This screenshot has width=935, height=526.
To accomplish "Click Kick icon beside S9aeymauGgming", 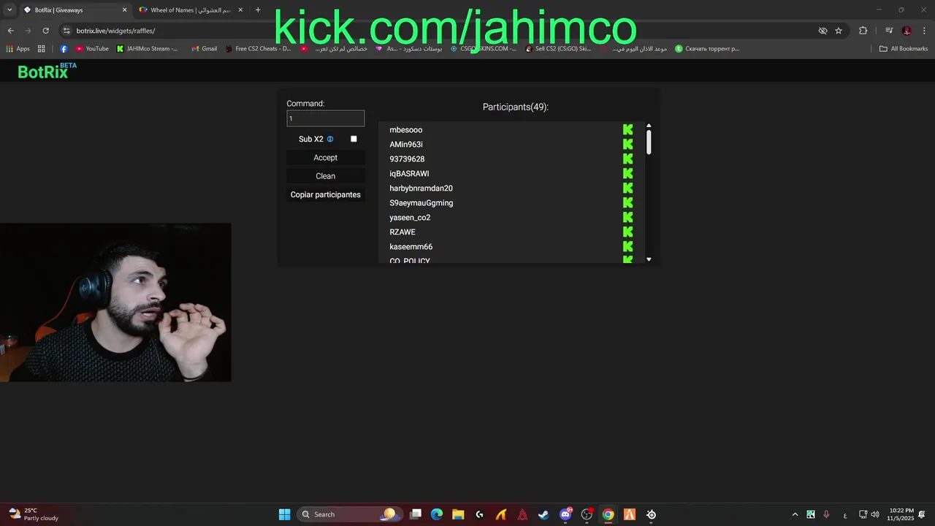I will (627, 202).
